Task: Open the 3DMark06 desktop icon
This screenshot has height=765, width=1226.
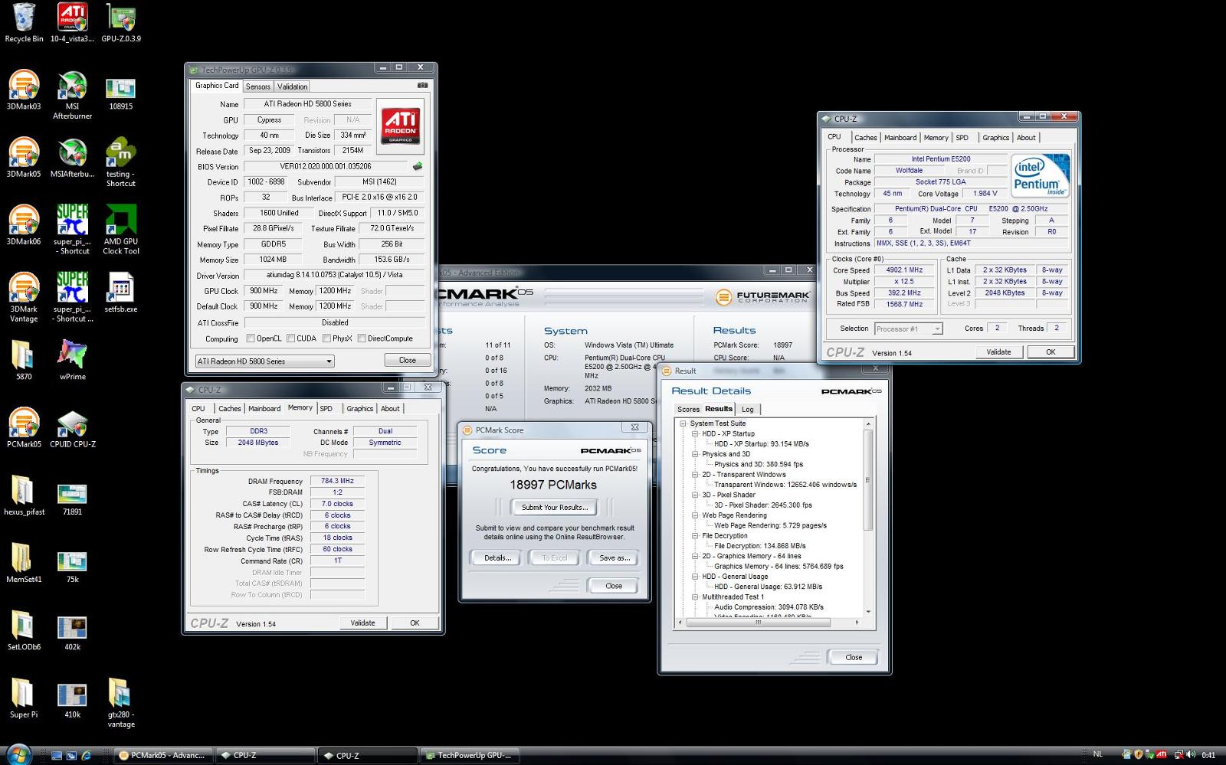Action: [x=24, y=225]
